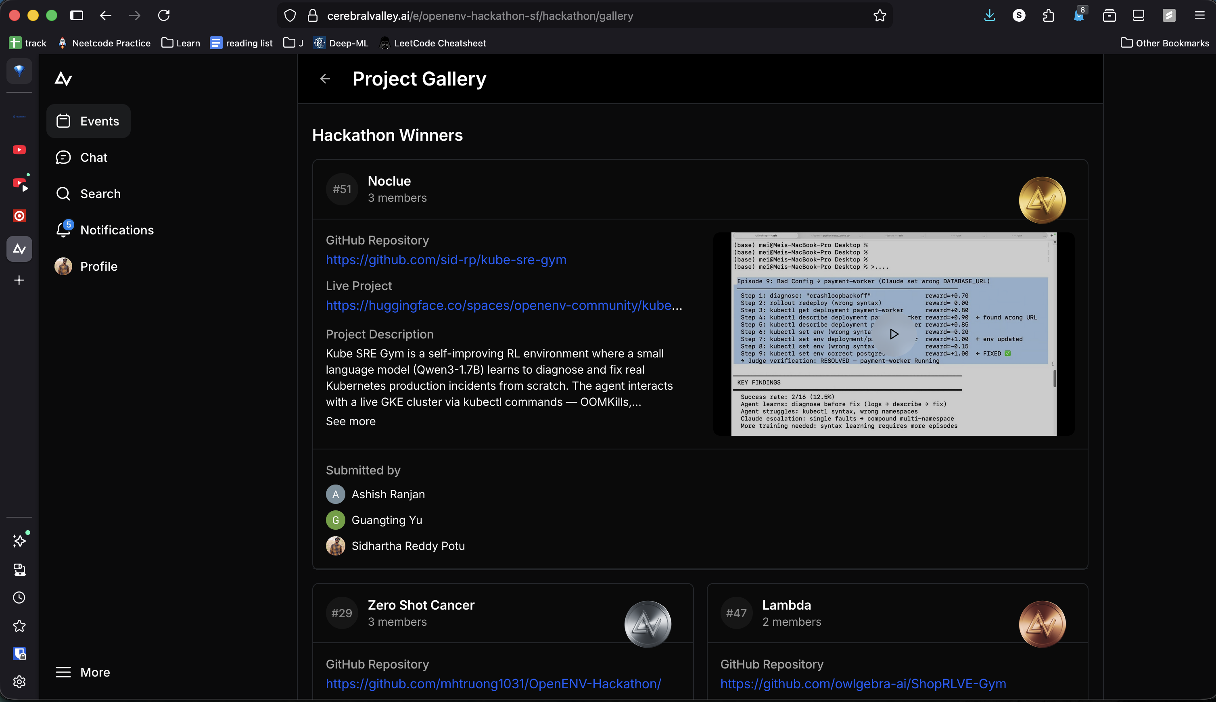Click the browser forward arrow
This screenshot has height=702, width=1216.
(134, 15)
